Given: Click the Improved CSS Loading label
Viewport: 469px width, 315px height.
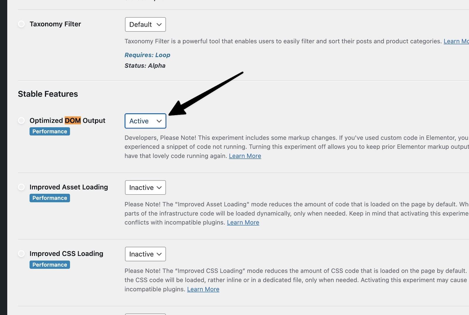Looking at the screenshot, I should click(67, 254).
